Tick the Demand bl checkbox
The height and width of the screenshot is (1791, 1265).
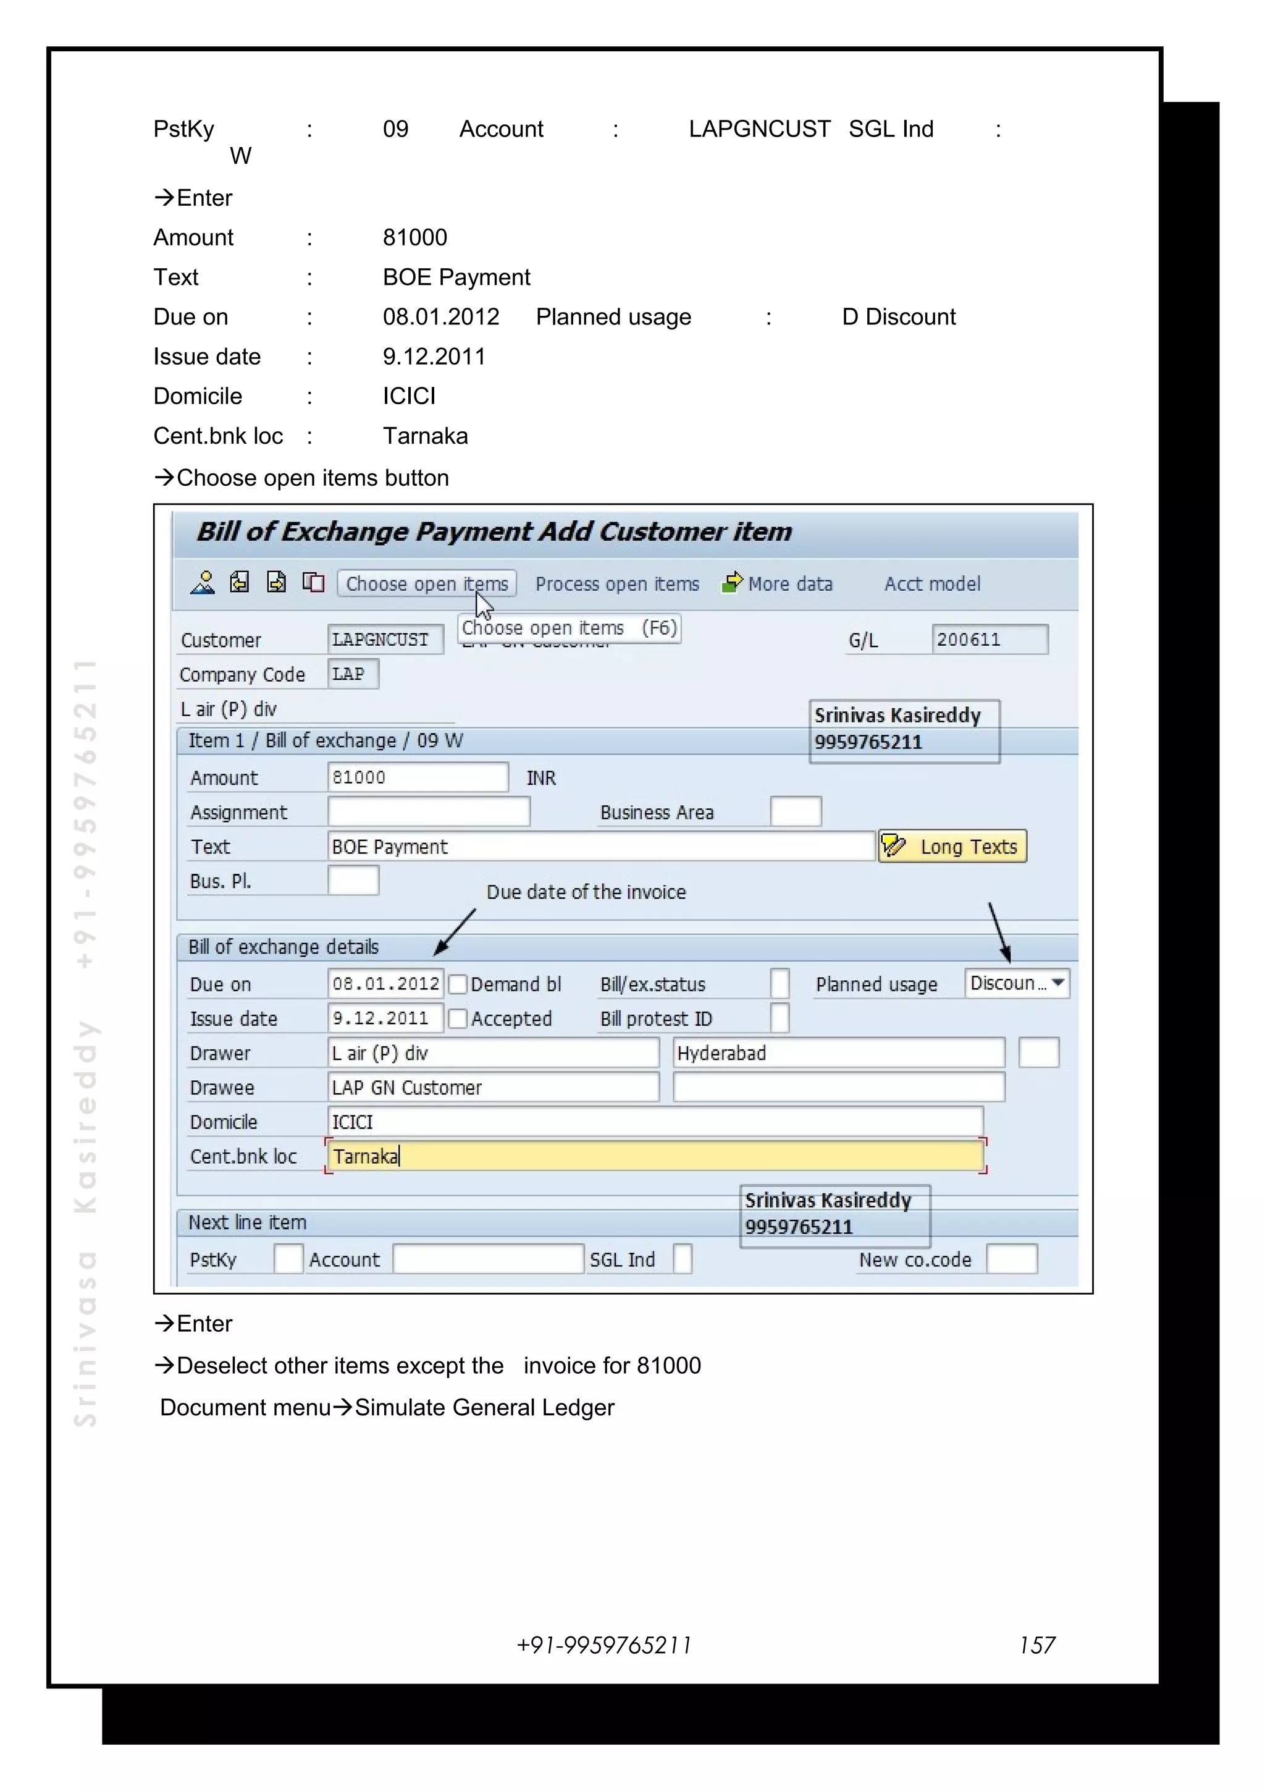458,984
